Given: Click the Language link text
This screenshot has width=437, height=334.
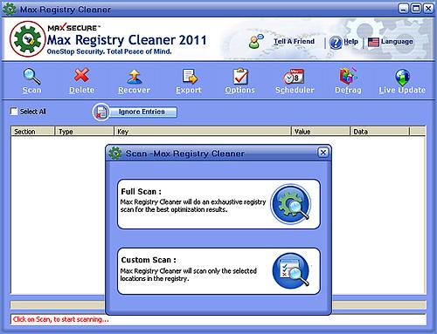Looking at the screenshot, I should [397, 42].
